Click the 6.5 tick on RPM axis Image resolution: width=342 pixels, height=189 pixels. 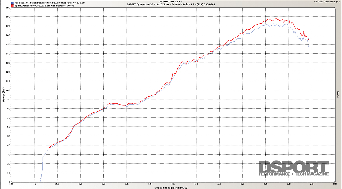coord(265,184)
